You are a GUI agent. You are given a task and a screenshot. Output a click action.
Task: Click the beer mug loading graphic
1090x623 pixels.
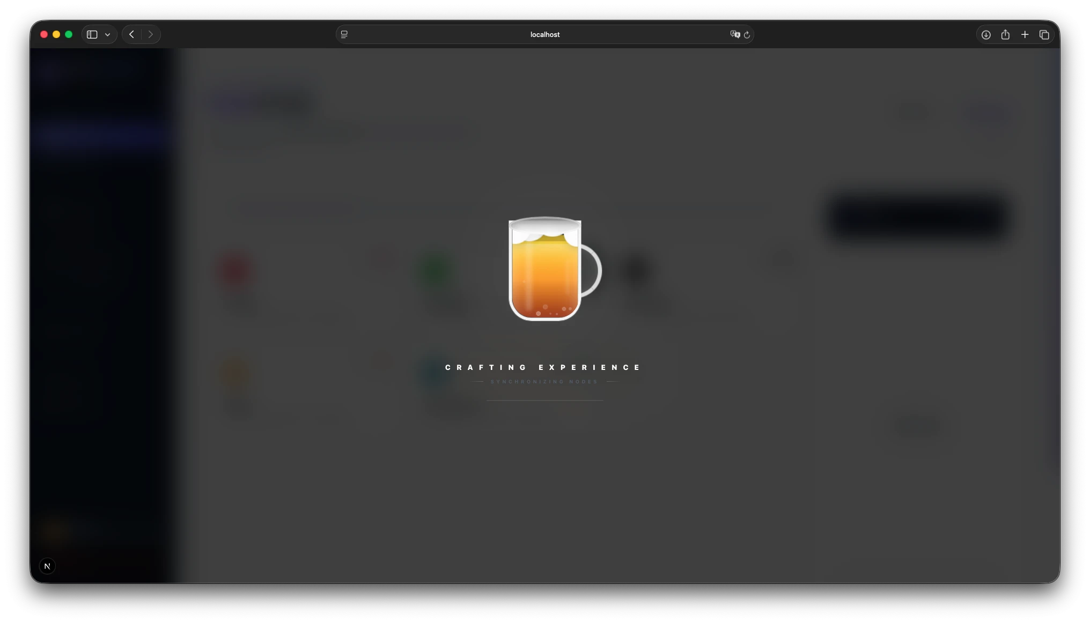click(555, 268)
